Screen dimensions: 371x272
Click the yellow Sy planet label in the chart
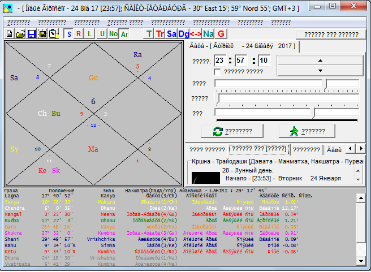[14, 149]
